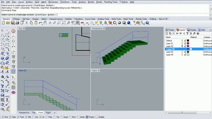Screen dimensions: 212x119
Task: Click the Undo arrow icon
Action: (x=40, y=23)
